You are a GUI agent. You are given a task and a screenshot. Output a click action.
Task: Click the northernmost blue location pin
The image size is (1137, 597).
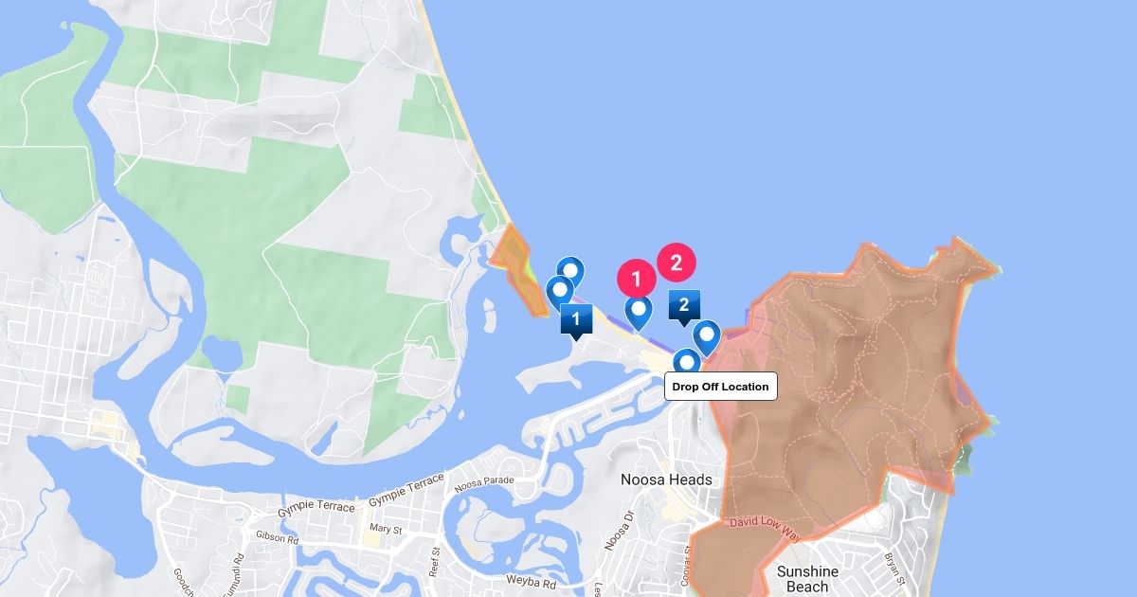(x=569, y=274)
